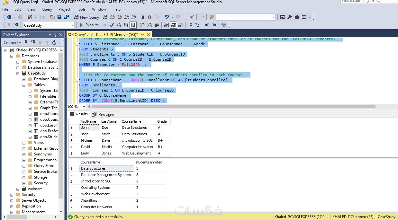The width and height of the screenshot is (398, 220).
Task: Select the FileTables tree item
Action: (48, 96)
